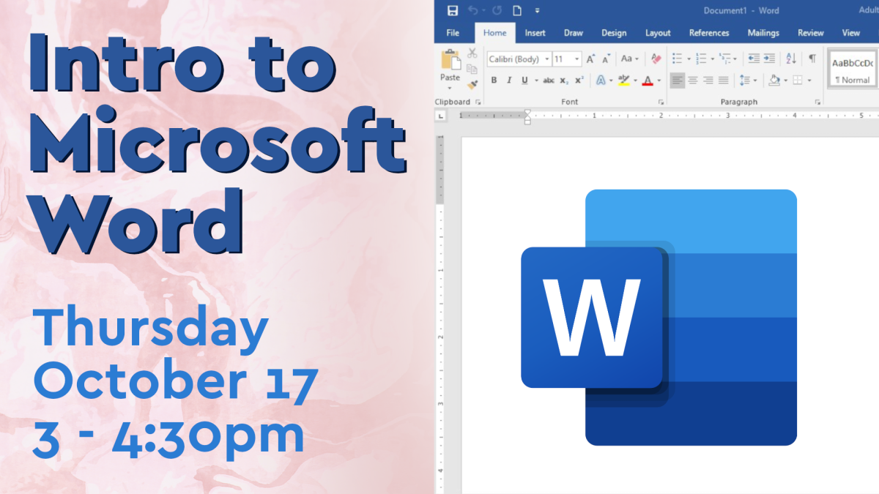Click the Sort icon in Paragraph group
Viewport: 879px width, 494px height.
tap(791, 59)
